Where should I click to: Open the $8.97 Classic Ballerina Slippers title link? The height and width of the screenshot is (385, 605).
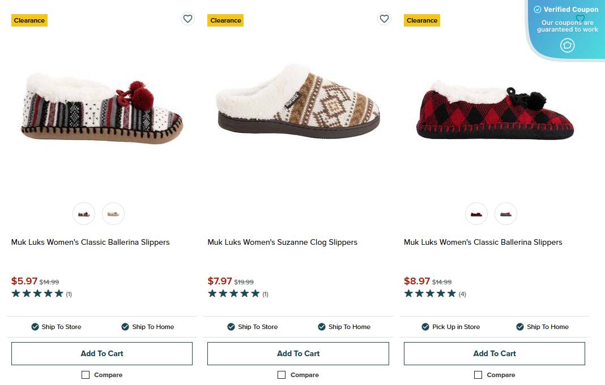tap(483, 242)
